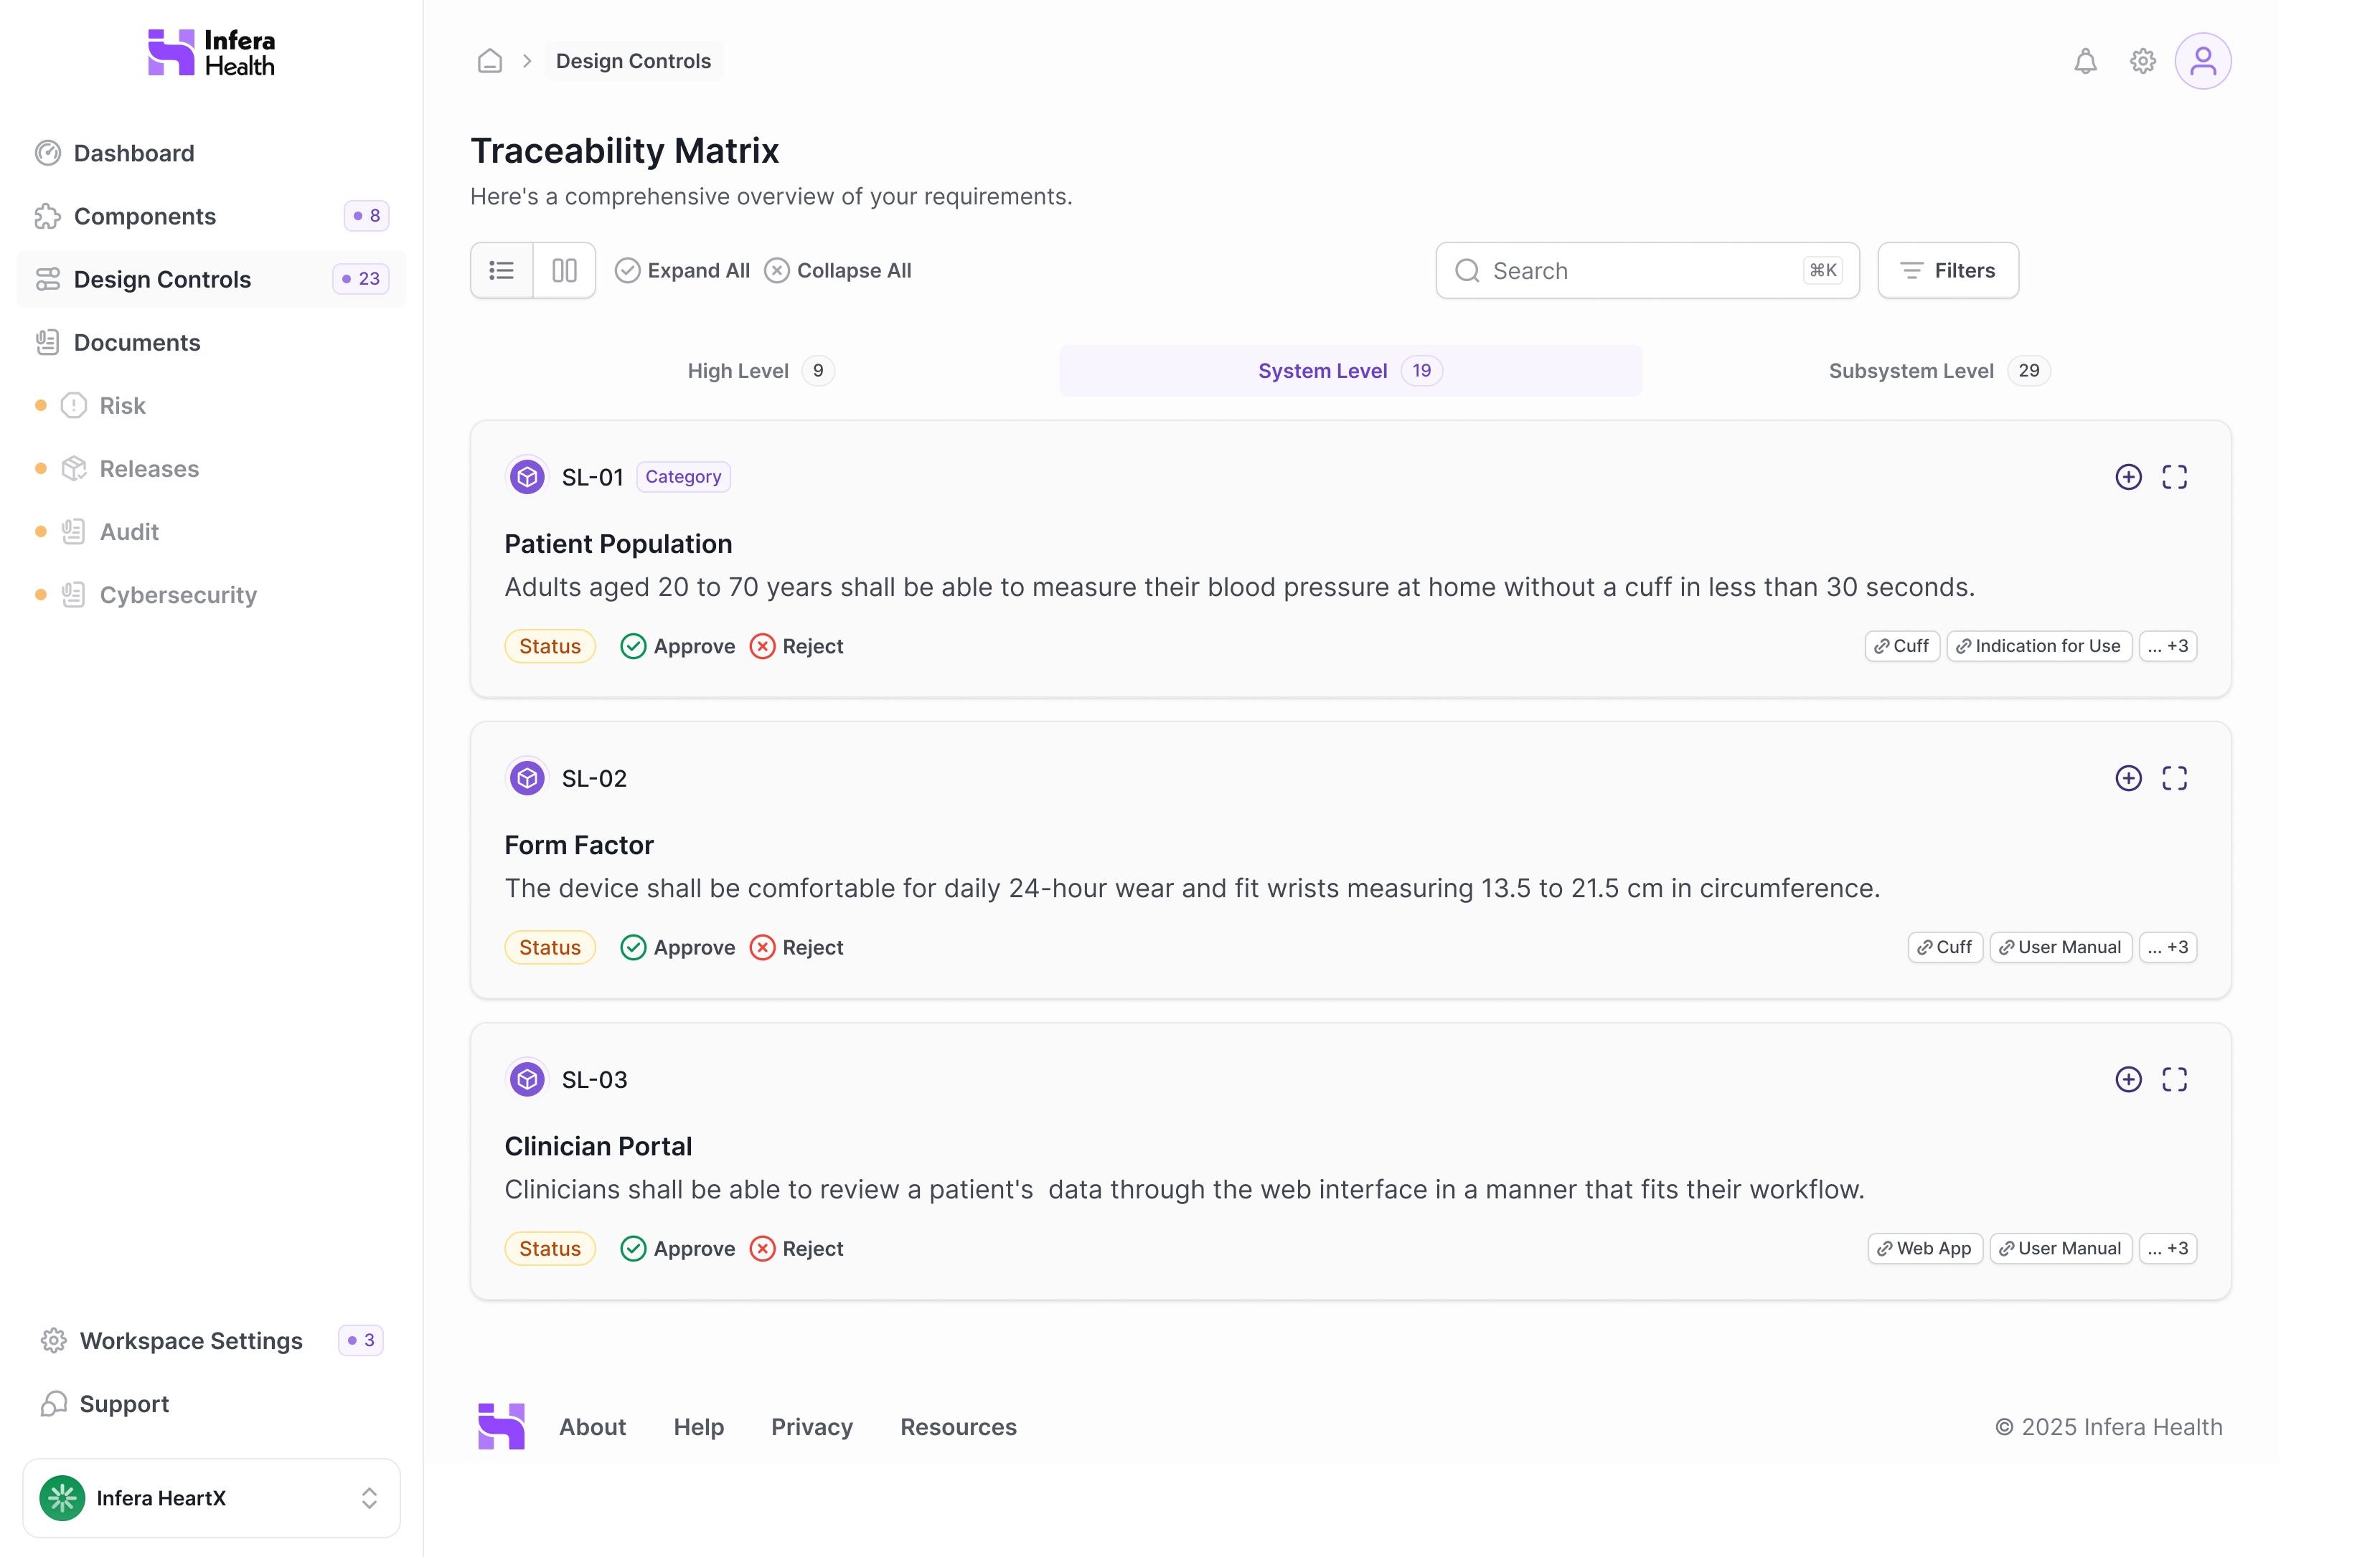Add item to SL-01 with plus icon
This screenshot has height=1557, width=2380.
point(2128,477)
